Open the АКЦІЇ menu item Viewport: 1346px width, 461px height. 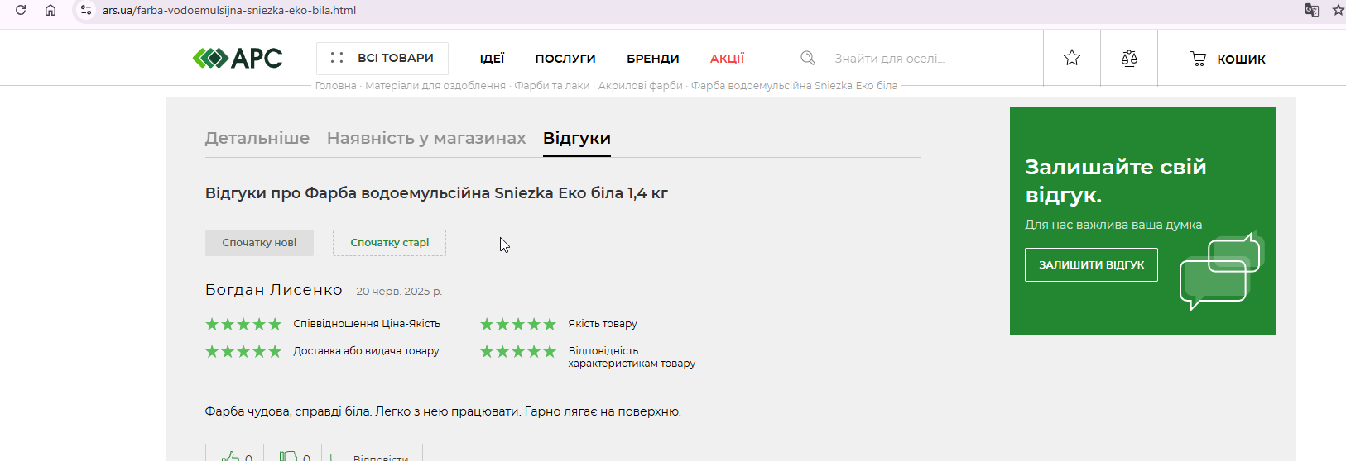click(x=727, y=59)
